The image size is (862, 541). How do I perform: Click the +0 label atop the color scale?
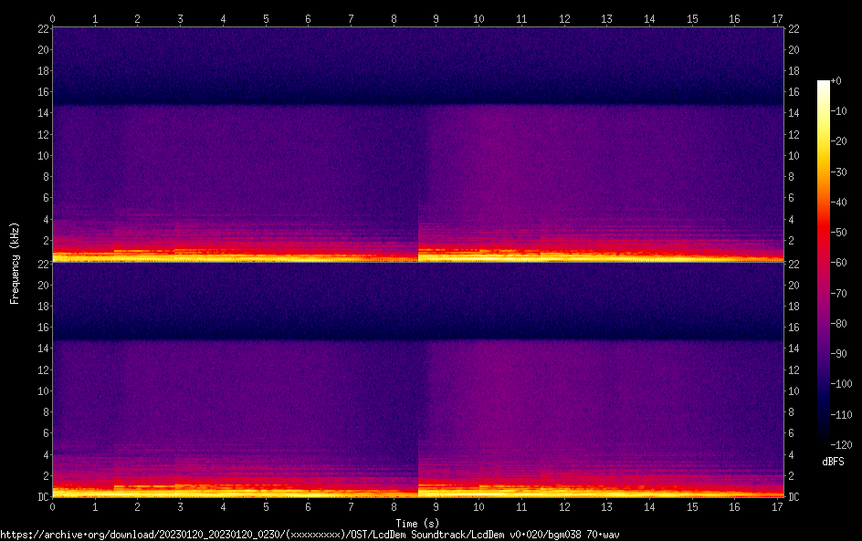(836, 81)
